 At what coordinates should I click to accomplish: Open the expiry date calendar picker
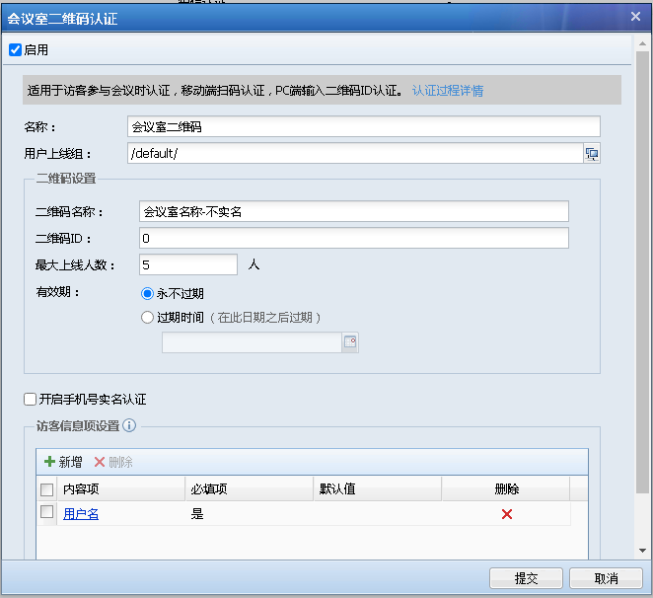(x=349, y=342)
